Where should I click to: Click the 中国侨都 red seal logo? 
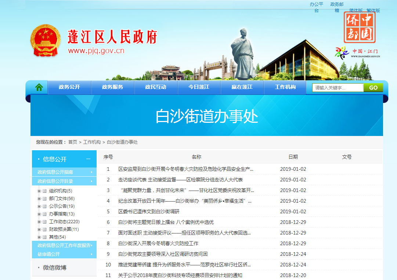359,27
